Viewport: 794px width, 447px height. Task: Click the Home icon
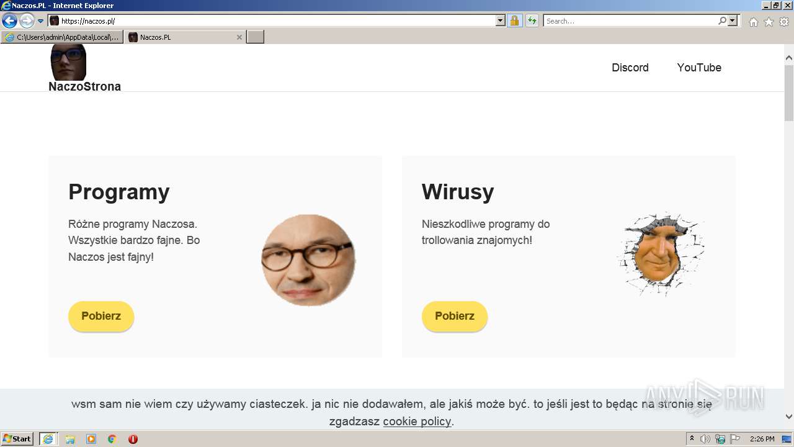tap(753, 22)
